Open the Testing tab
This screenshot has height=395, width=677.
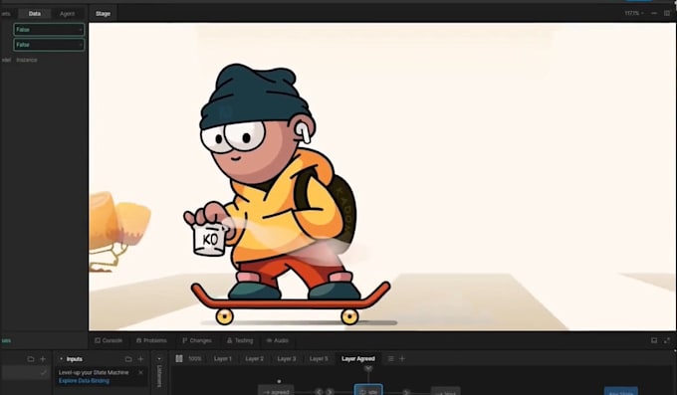(240, 340)
